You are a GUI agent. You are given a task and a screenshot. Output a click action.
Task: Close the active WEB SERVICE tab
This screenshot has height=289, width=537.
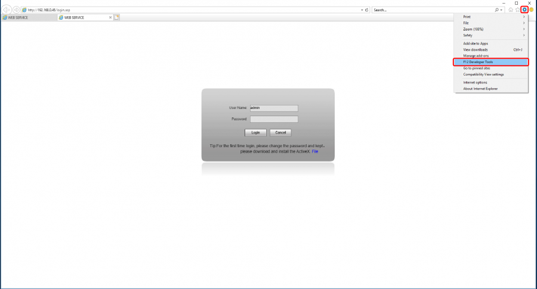(110, 17)
